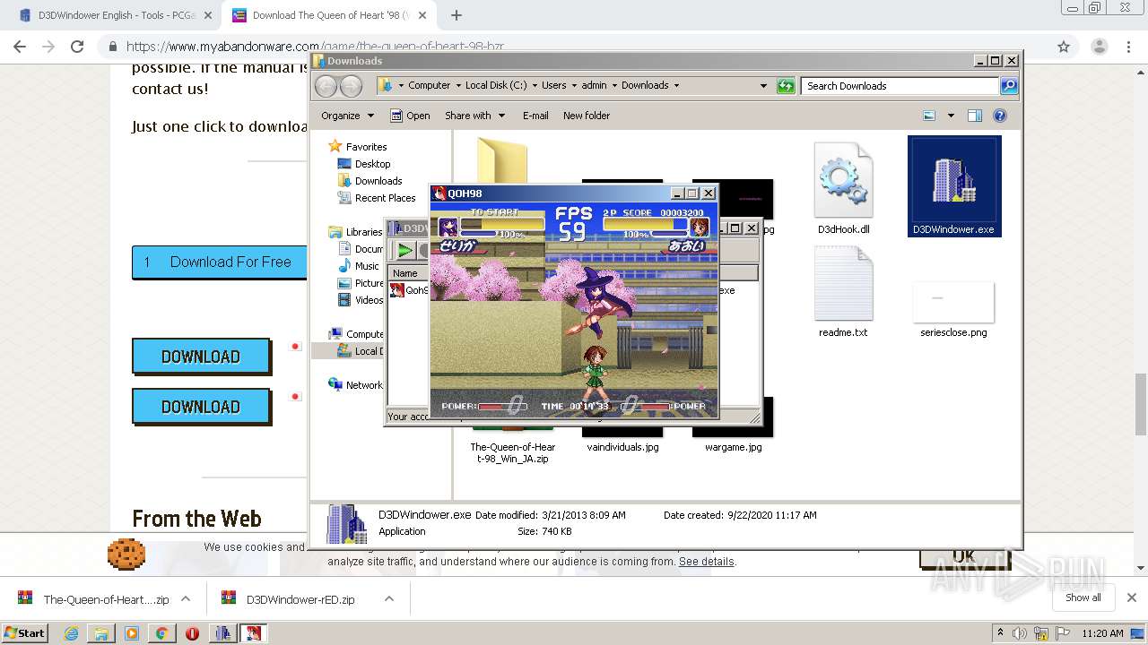The width and height of the screenshot is (1148, 645).
Task: Open the yellow folder in Downloads
Action: [x=502, y=159]
